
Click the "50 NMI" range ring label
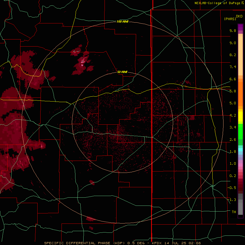click(122, 72)
